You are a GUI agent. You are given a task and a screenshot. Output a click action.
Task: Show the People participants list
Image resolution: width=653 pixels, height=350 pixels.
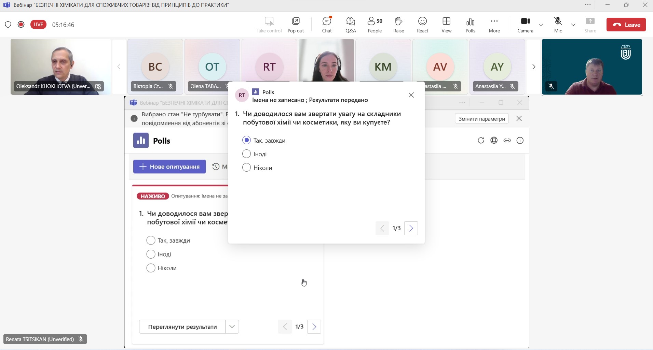point(375,25)
